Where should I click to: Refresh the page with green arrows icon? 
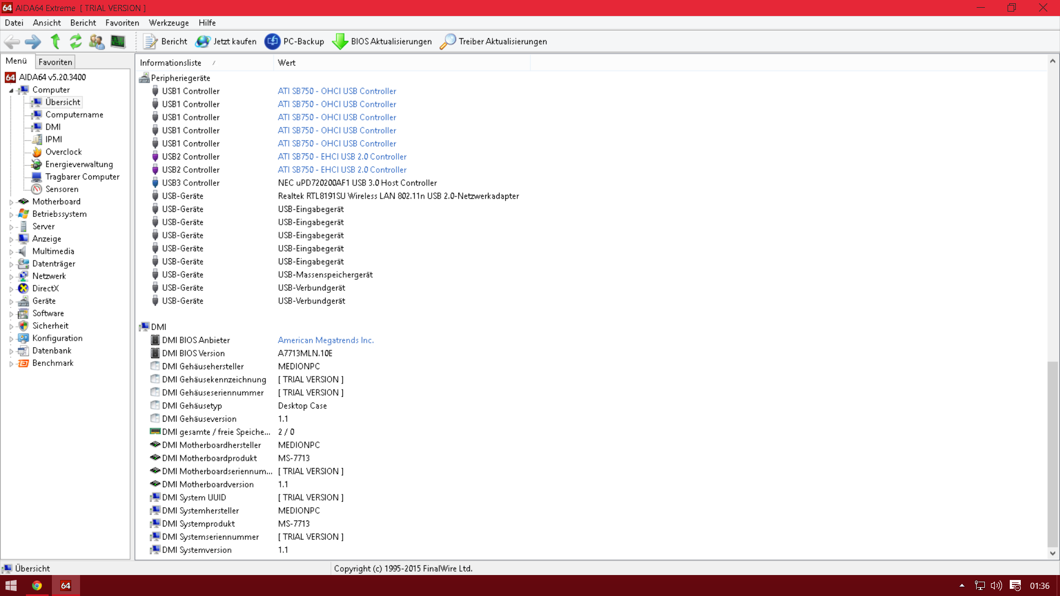[76, 41]
